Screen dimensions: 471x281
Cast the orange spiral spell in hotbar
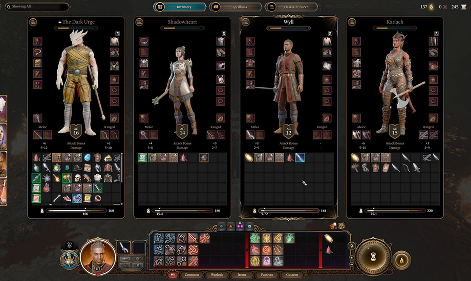click(x=266, y=249)
